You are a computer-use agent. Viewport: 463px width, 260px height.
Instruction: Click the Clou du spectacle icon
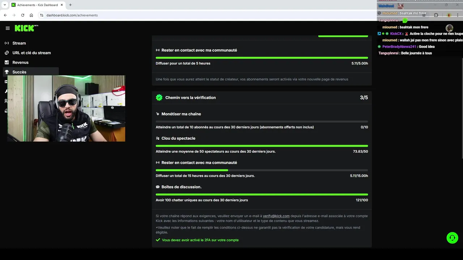[x=158, y=138]
